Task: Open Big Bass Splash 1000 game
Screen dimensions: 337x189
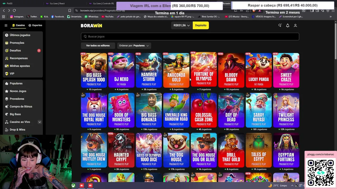Action: [x=94, y=70]
